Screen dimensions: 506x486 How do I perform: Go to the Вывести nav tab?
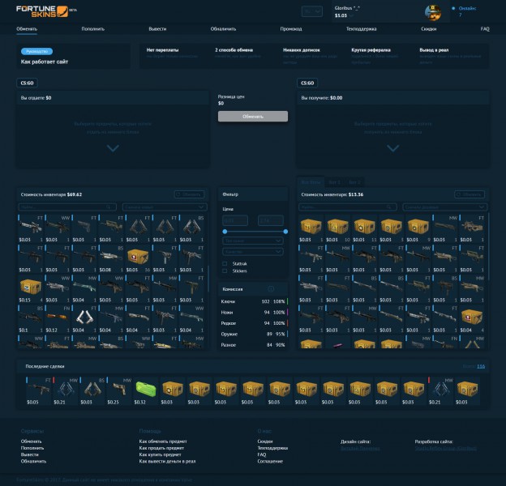coord(157,29)
